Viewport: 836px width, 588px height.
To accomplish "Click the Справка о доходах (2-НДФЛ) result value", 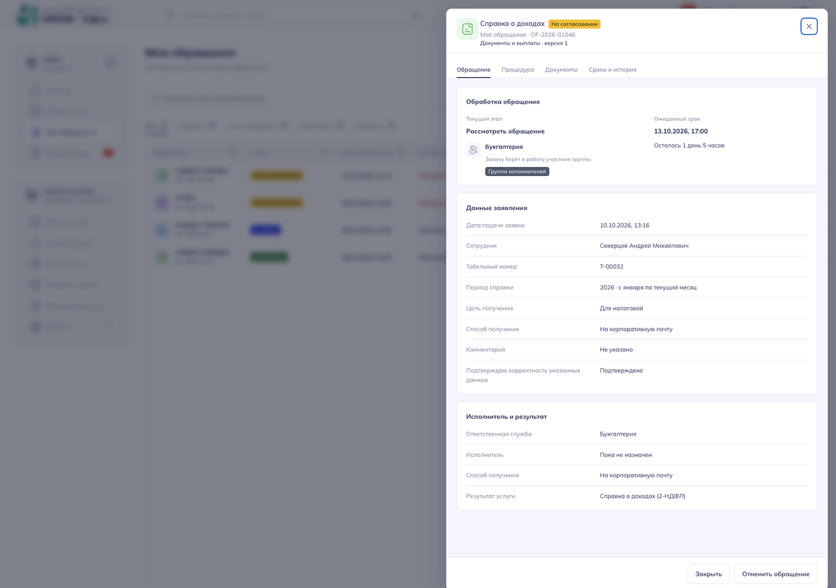I will click(x=642, y=496).
